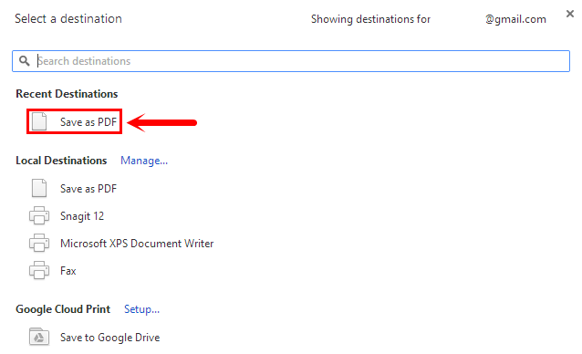Click the Search destinations input field
The image size is (582, 354).
(x=291, y=61)
